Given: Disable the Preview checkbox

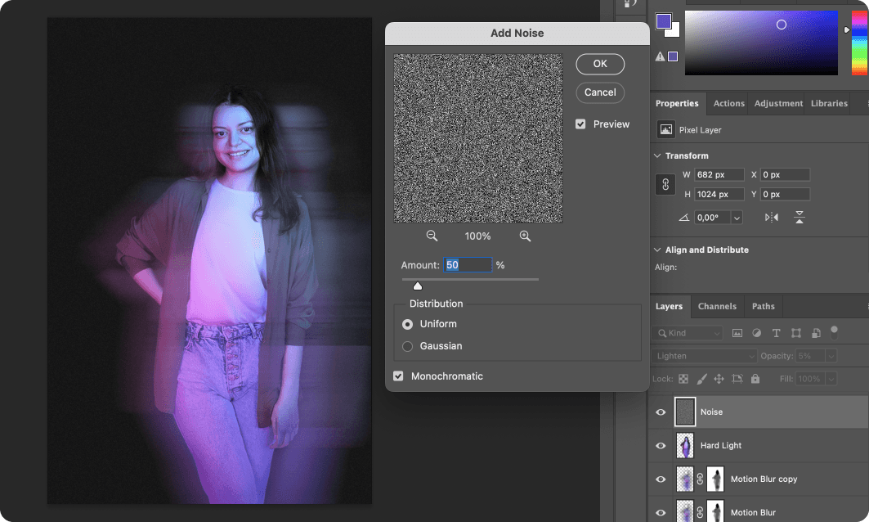Looking at the screenshot, I should pos(580,124).
